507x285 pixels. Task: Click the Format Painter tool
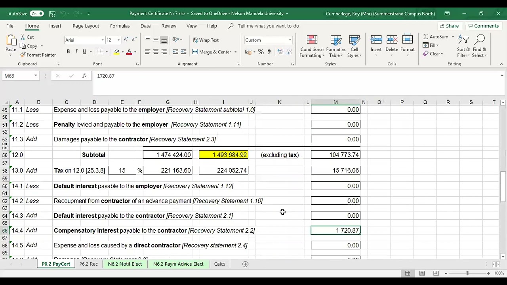[38, 55]
